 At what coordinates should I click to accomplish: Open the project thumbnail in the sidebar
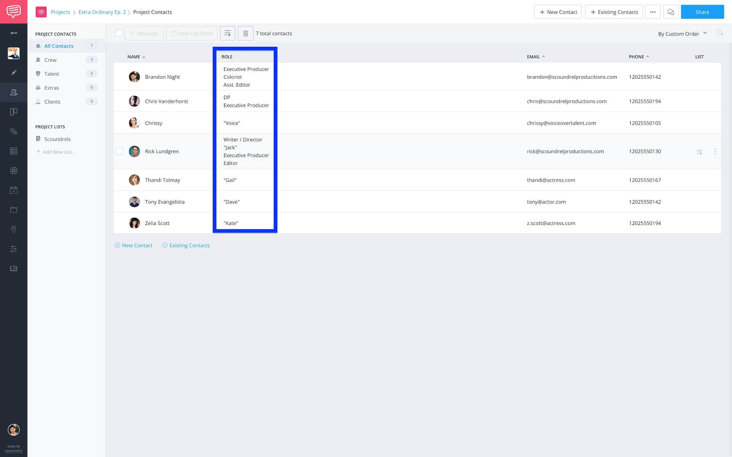14,53
